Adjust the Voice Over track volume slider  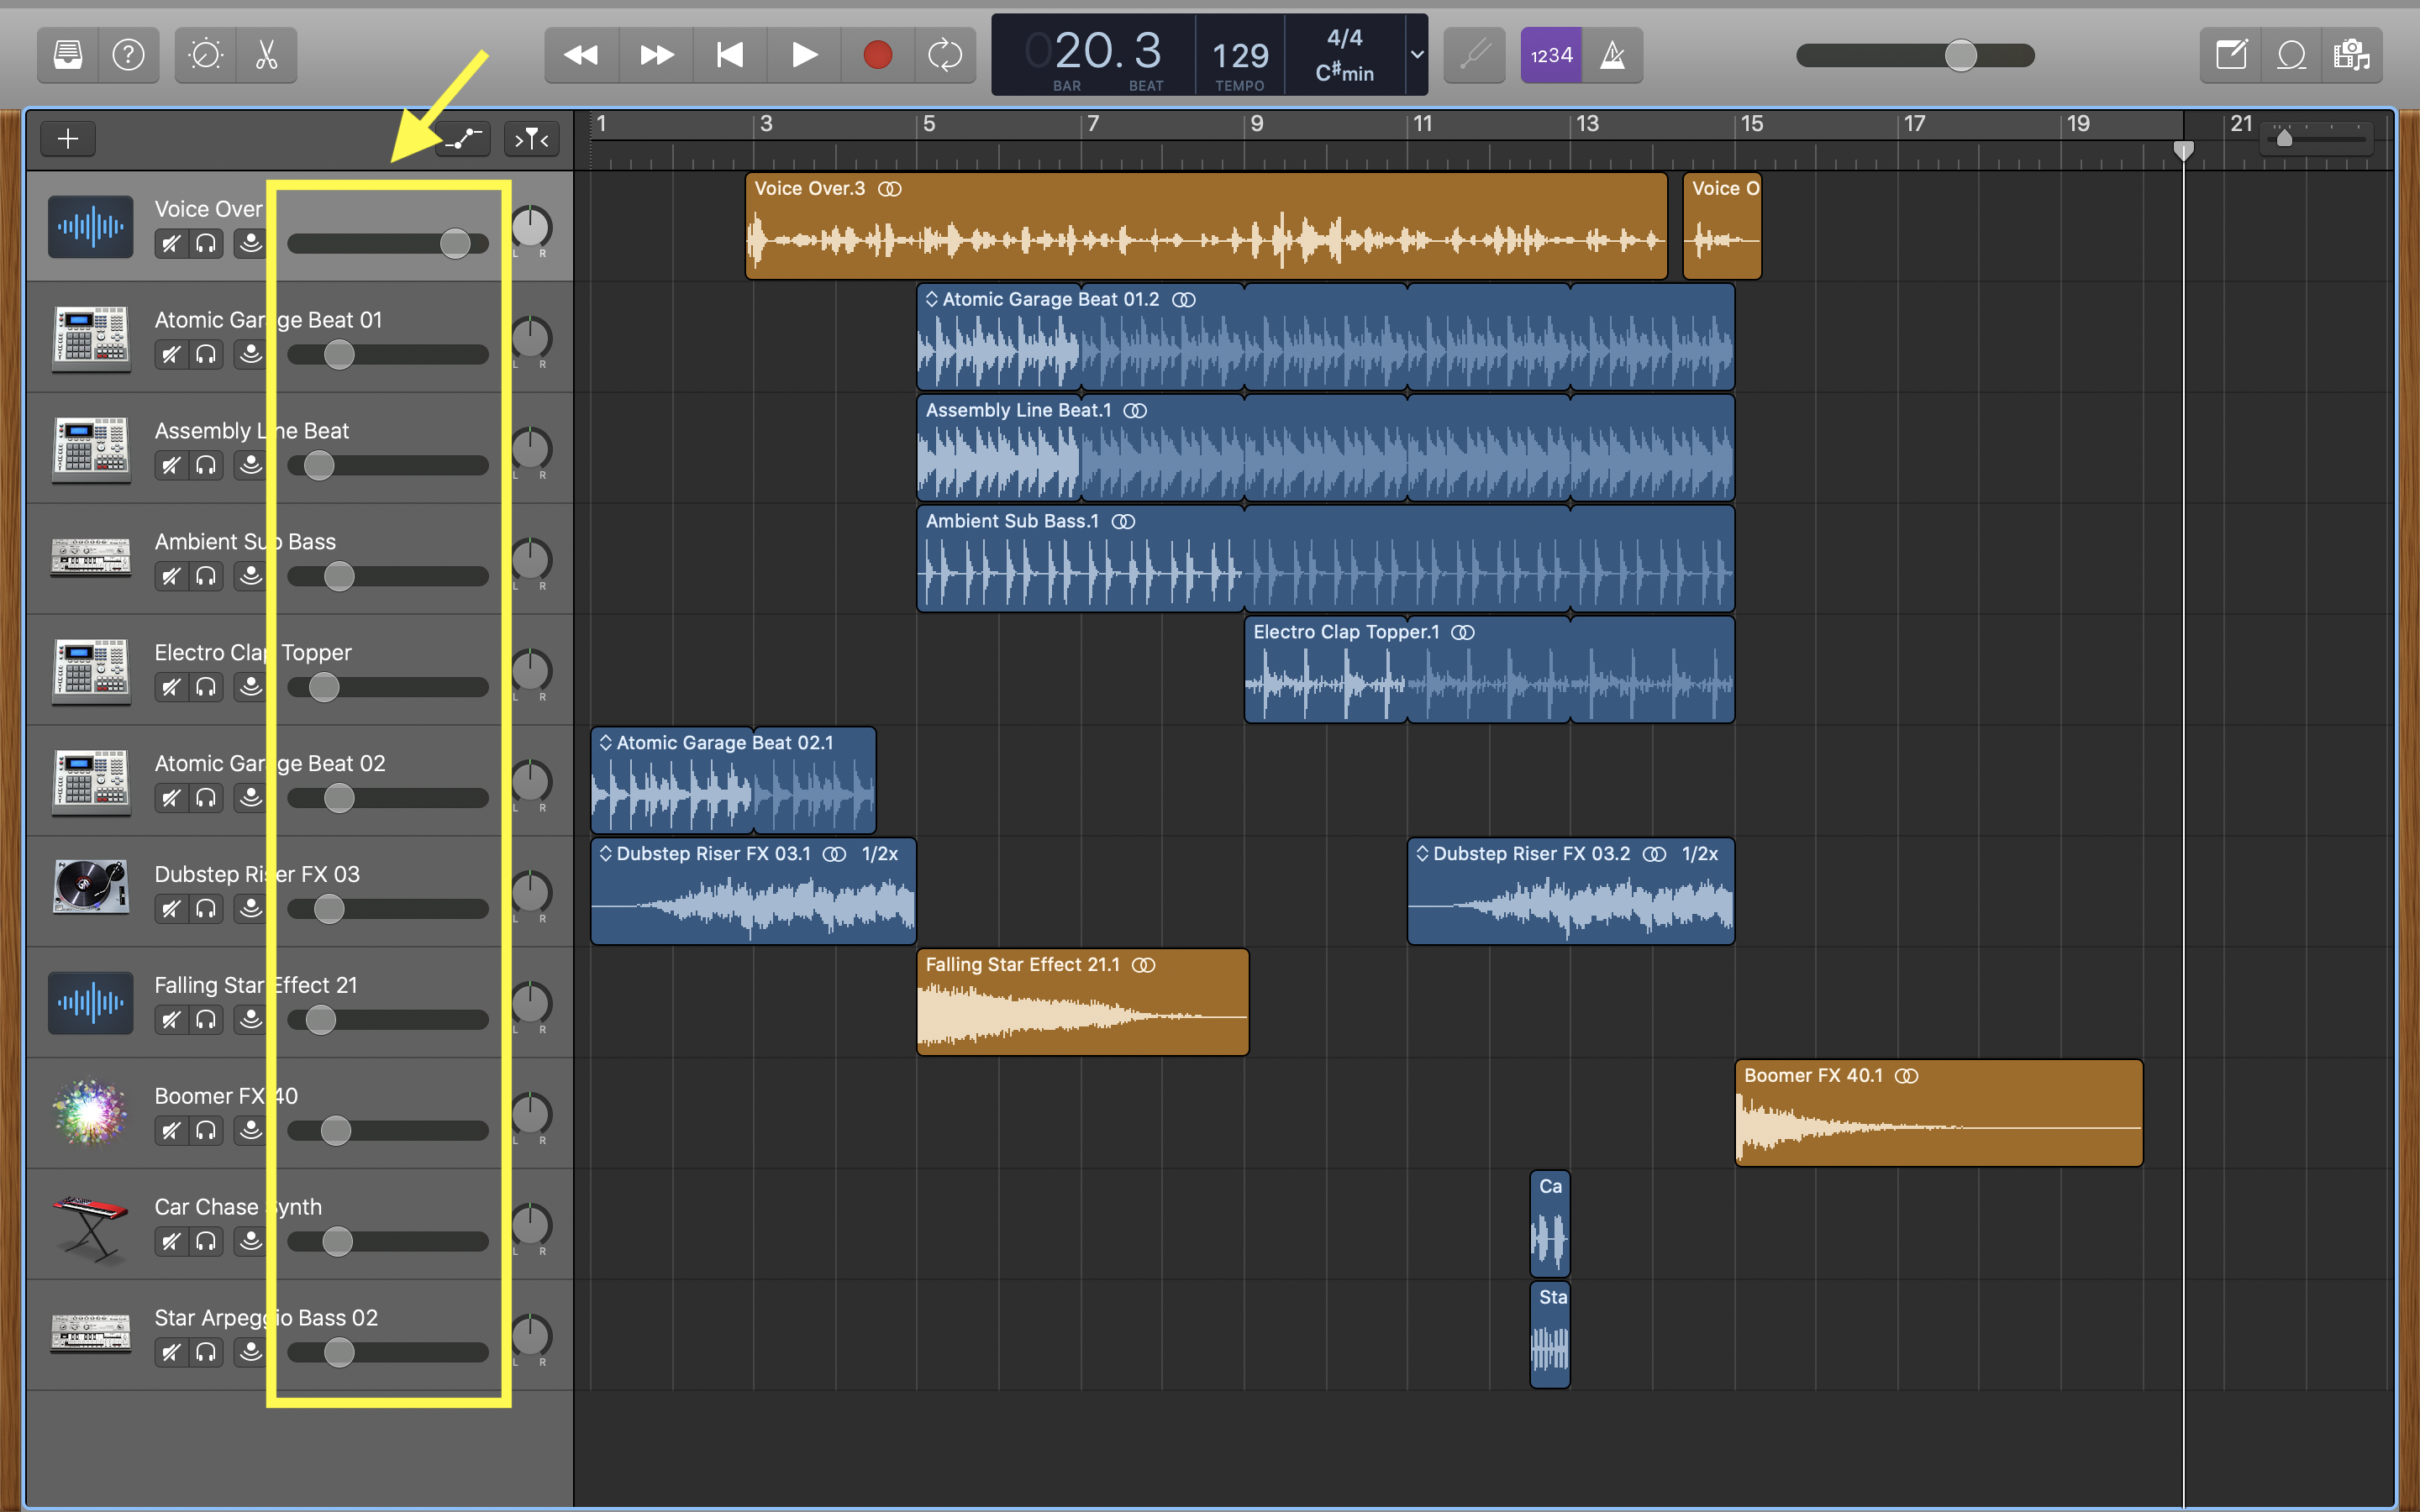tap(456, 243)
